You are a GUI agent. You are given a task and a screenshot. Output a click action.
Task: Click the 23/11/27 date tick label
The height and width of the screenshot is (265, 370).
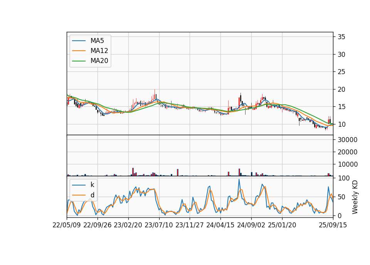190,225
